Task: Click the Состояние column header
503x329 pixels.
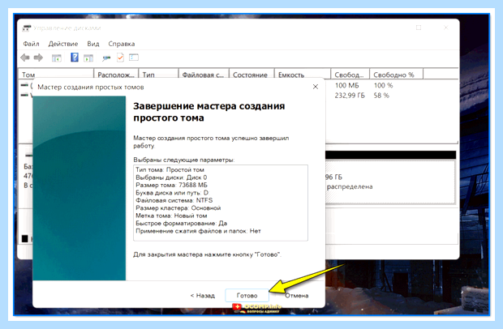Action: (251, 75)
